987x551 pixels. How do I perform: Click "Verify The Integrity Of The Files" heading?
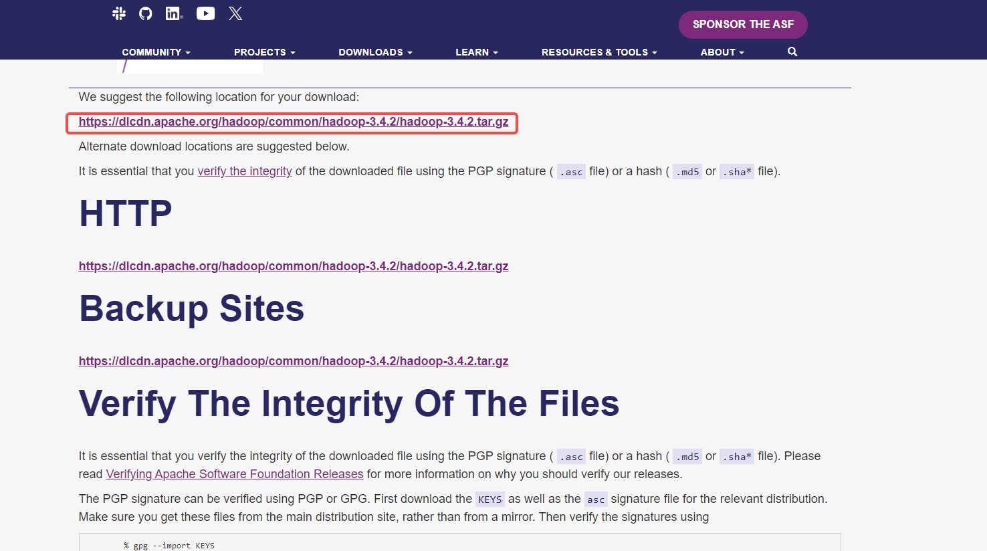click(349, 404)
